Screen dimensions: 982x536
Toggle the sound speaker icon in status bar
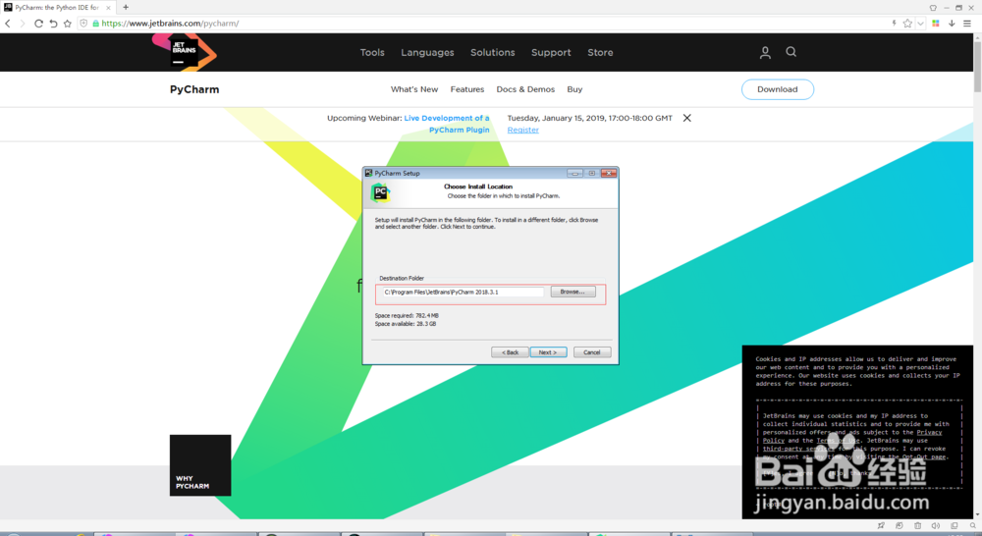pos(936,526)
